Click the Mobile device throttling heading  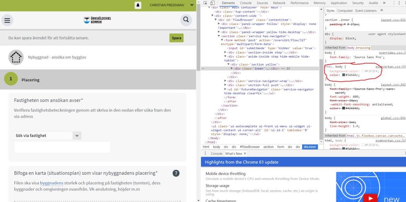coord(226,173)
